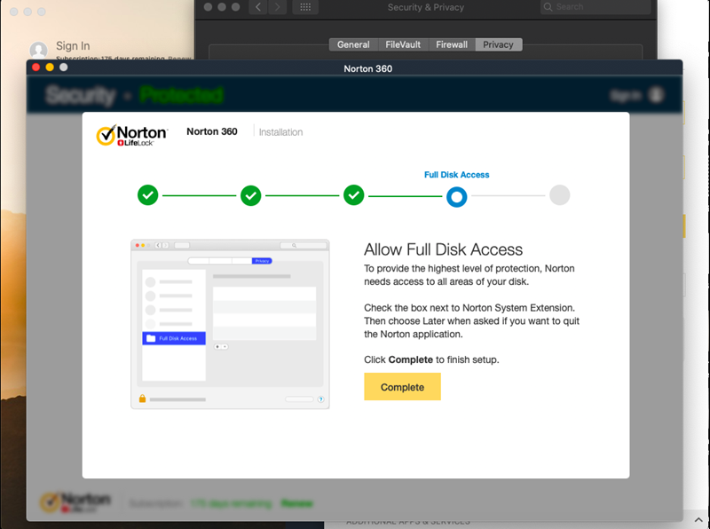
Task: Click the blue current step circle
Action: pos(456,197)
